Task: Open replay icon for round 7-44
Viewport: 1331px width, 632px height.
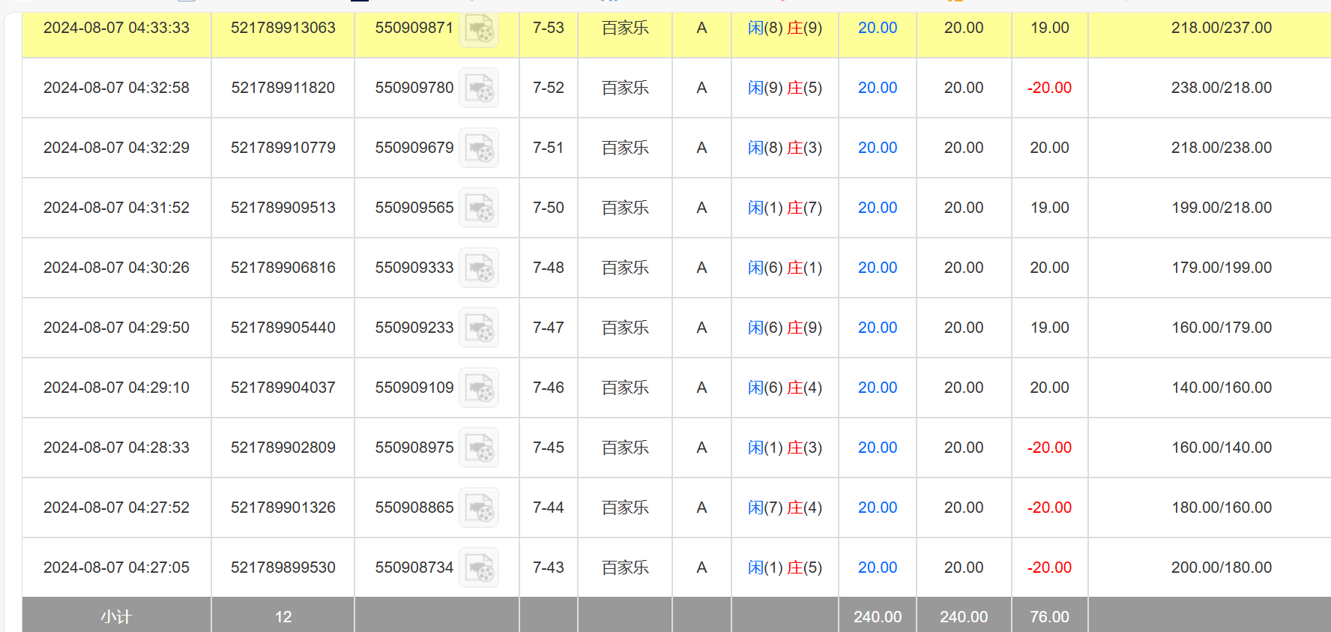Action: 479,508
